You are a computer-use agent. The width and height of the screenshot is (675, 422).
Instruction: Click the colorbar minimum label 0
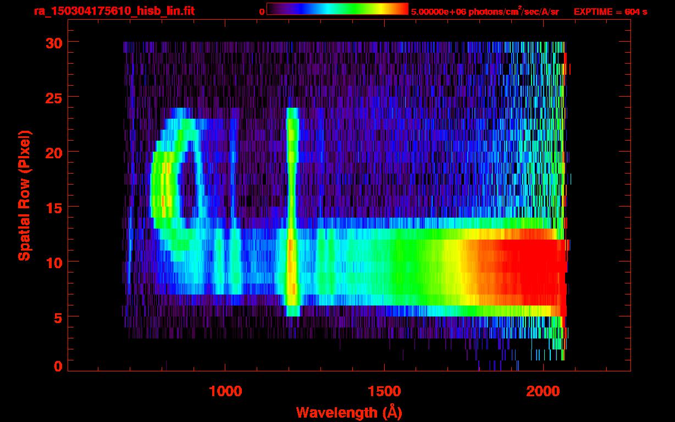(x=262, y=12)
